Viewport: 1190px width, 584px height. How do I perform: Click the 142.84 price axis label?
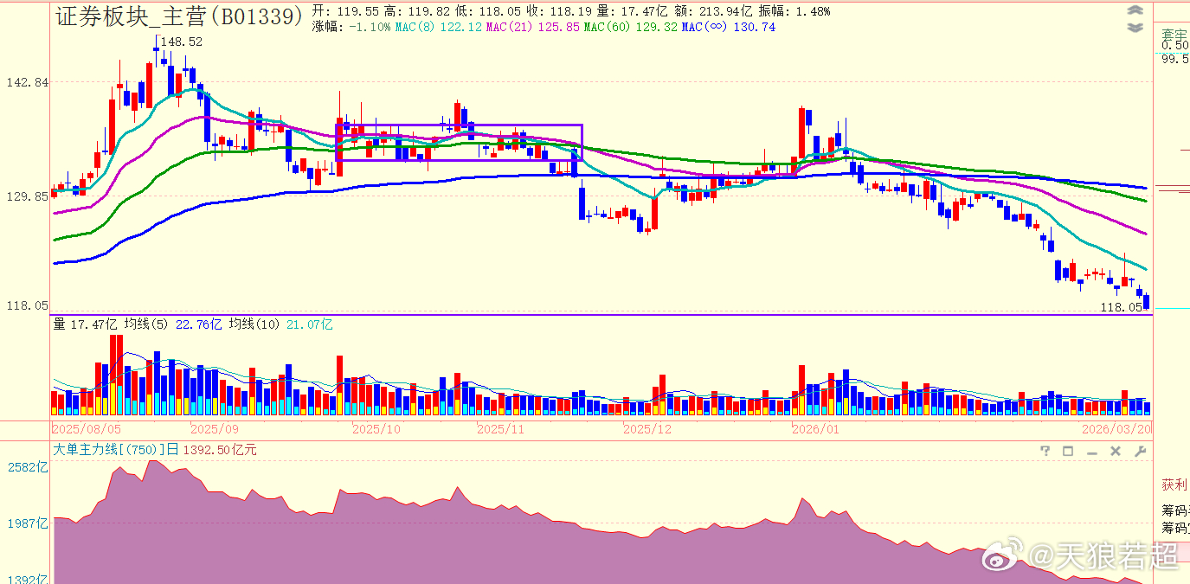[x=27, y=82]
